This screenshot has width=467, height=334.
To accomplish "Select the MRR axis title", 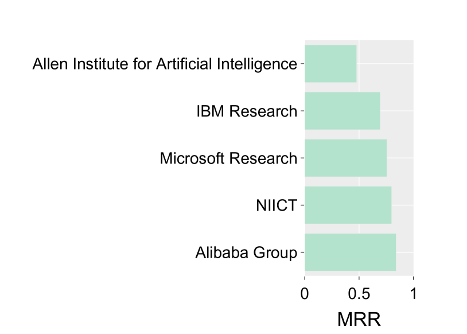I will point(359,319).
